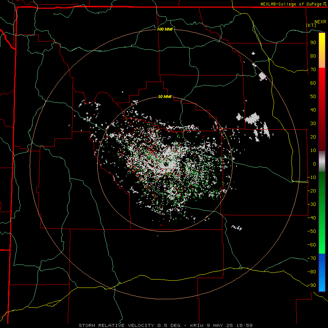This screenshot has width=328, height=328.
Task: Click the -30 value on the velocity scale
Action: click(x=312, y=204)
